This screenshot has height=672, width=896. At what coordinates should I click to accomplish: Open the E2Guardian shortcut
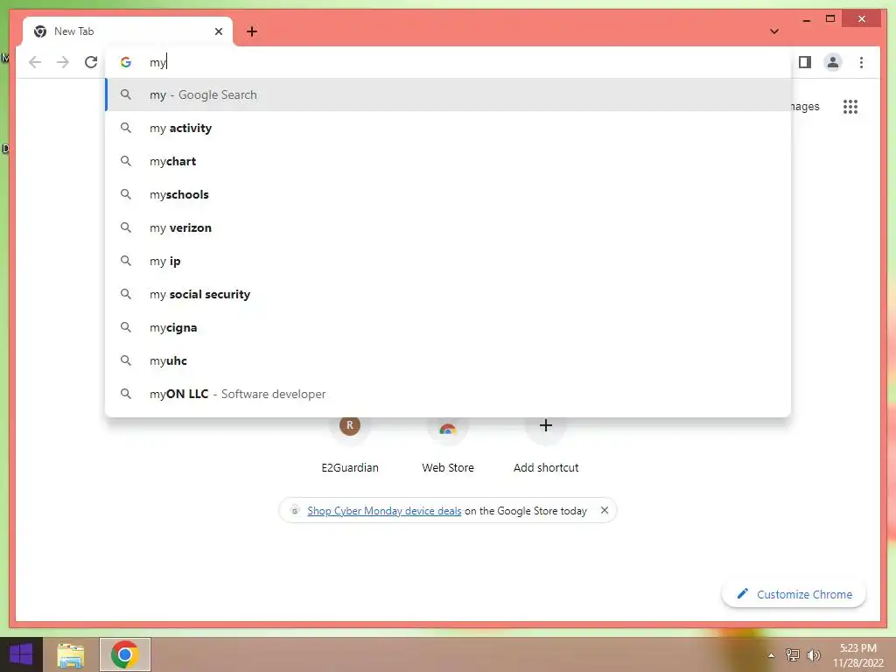tap(350, 445)
